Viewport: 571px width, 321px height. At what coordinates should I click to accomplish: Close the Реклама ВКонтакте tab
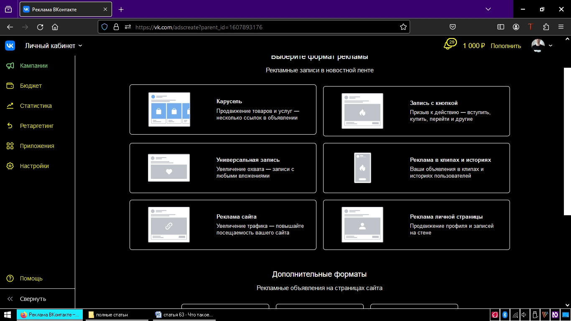105,9
